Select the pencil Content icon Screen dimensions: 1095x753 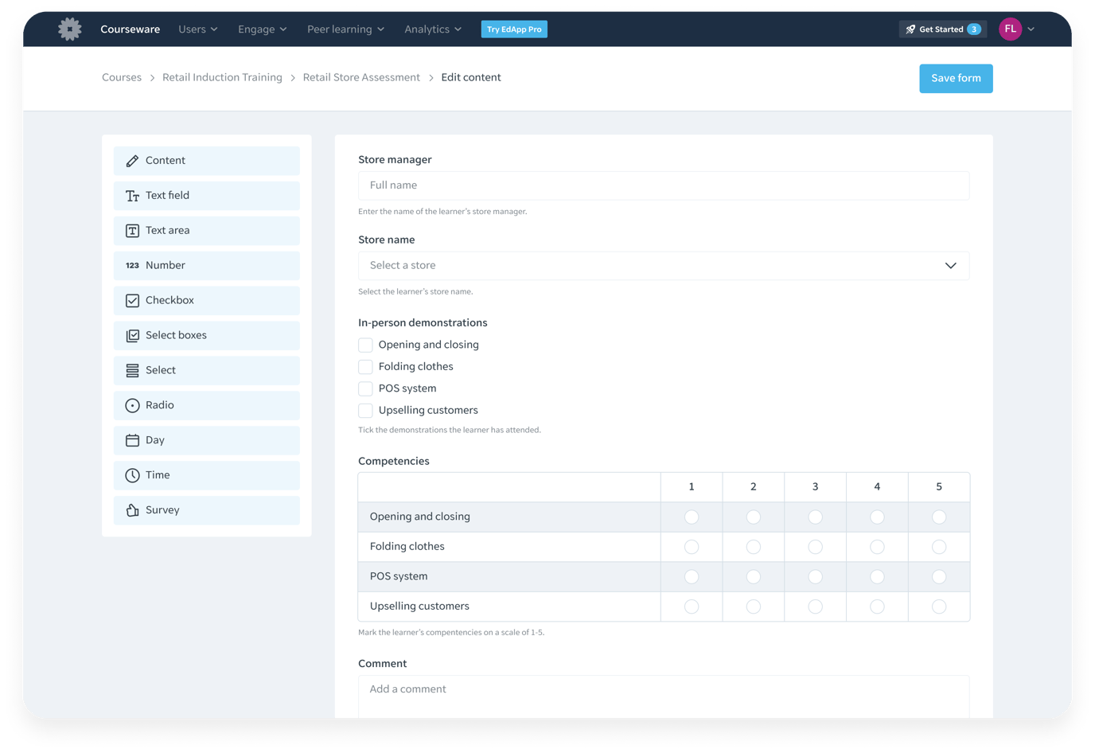(132, 161)
